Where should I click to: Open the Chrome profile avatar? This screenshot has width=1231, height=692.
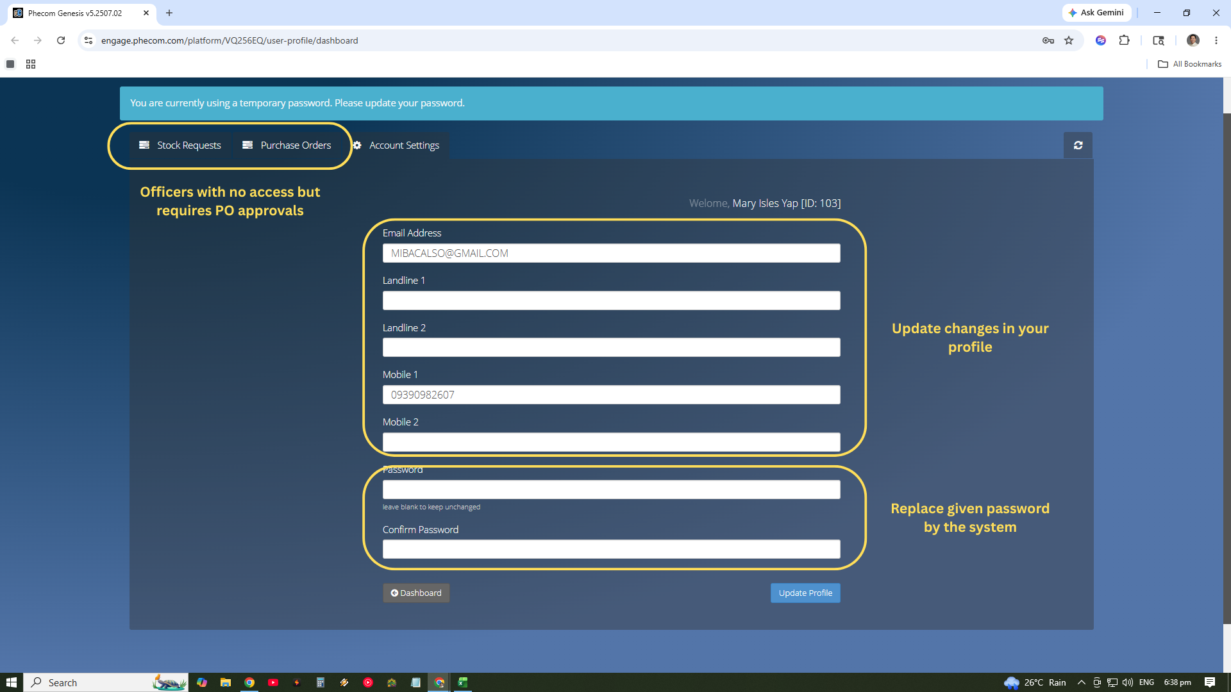click(1193, 40)
